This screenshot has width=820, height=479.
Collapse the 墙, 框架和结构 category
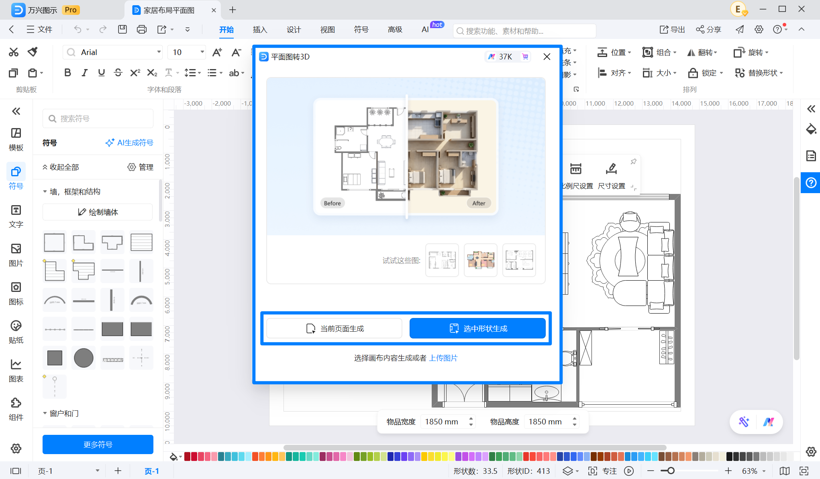(45, 192)
